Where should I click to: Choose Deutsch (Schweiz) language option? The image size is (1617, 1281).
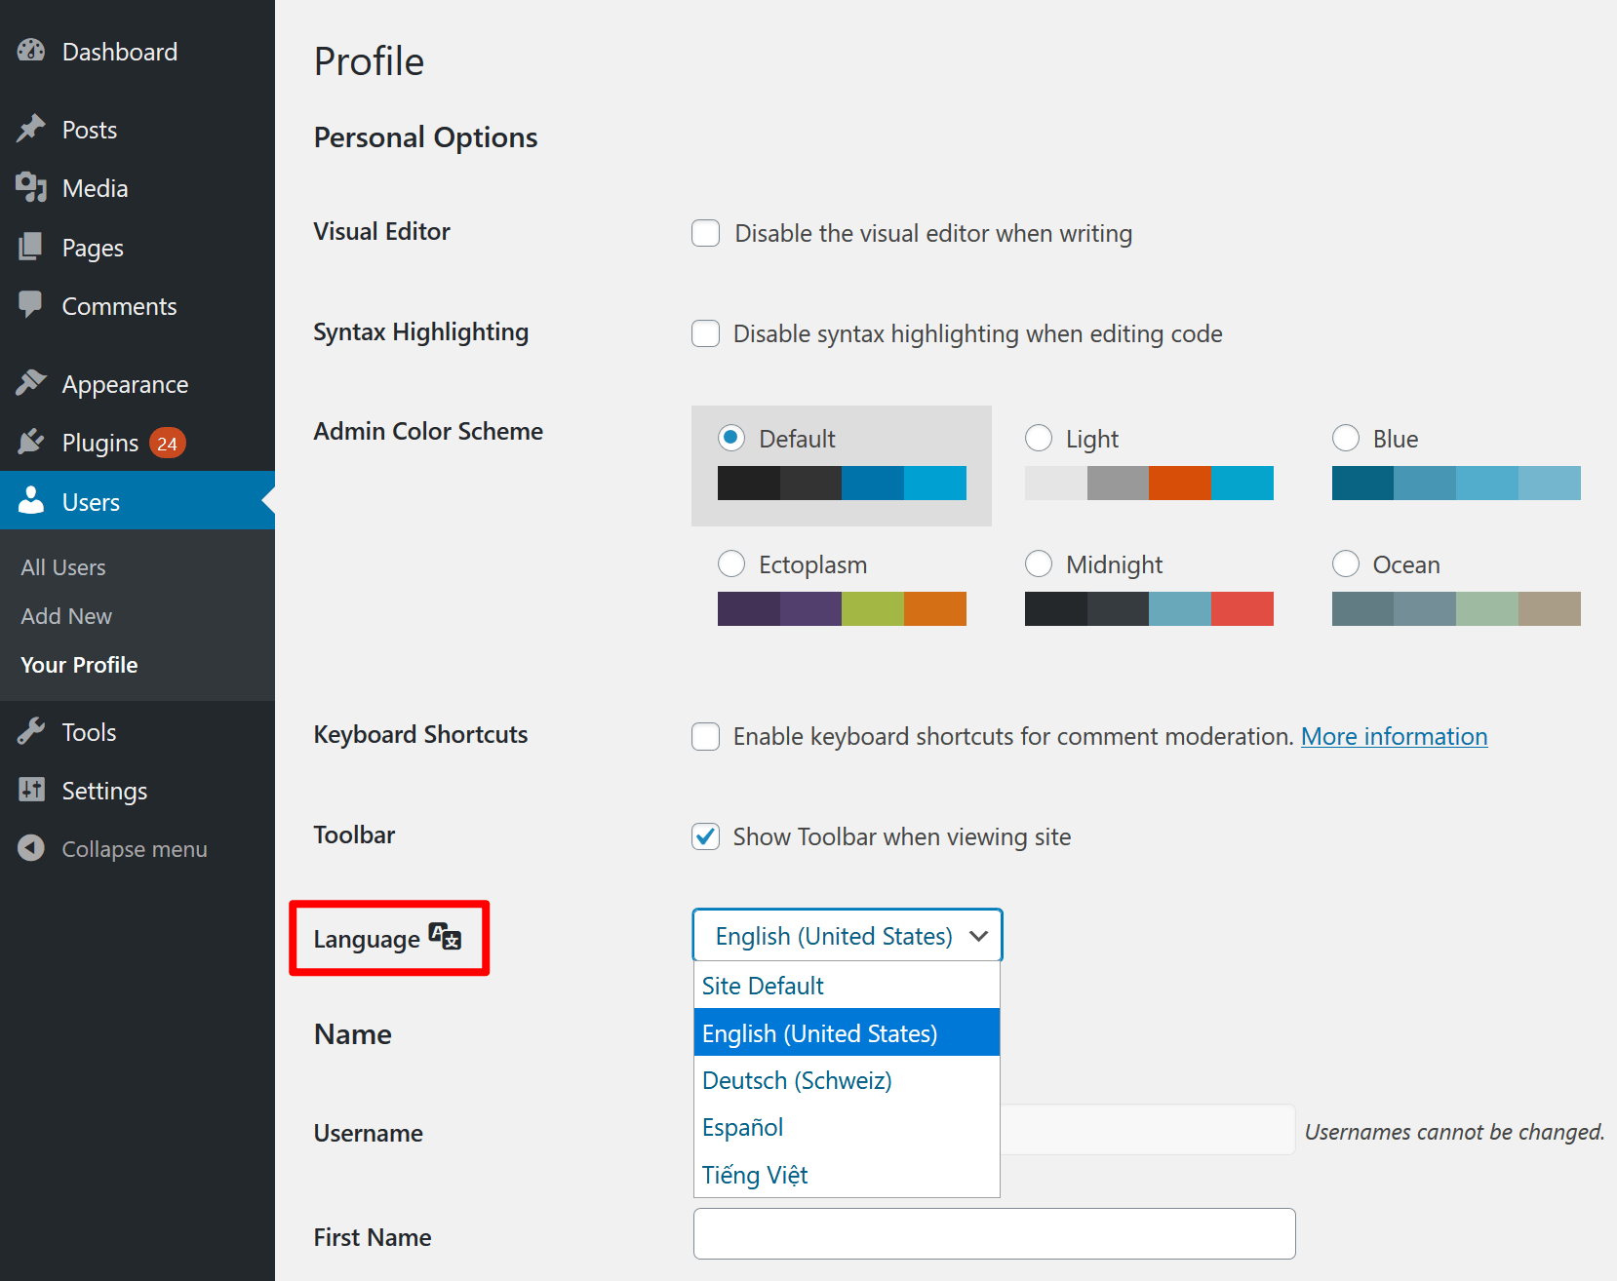pos(796,1080)
